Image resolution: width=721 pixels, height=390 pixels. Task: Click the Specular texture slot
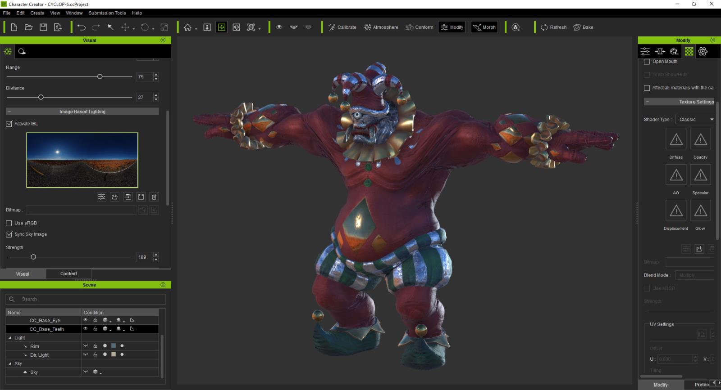click(x=700, y=175)
